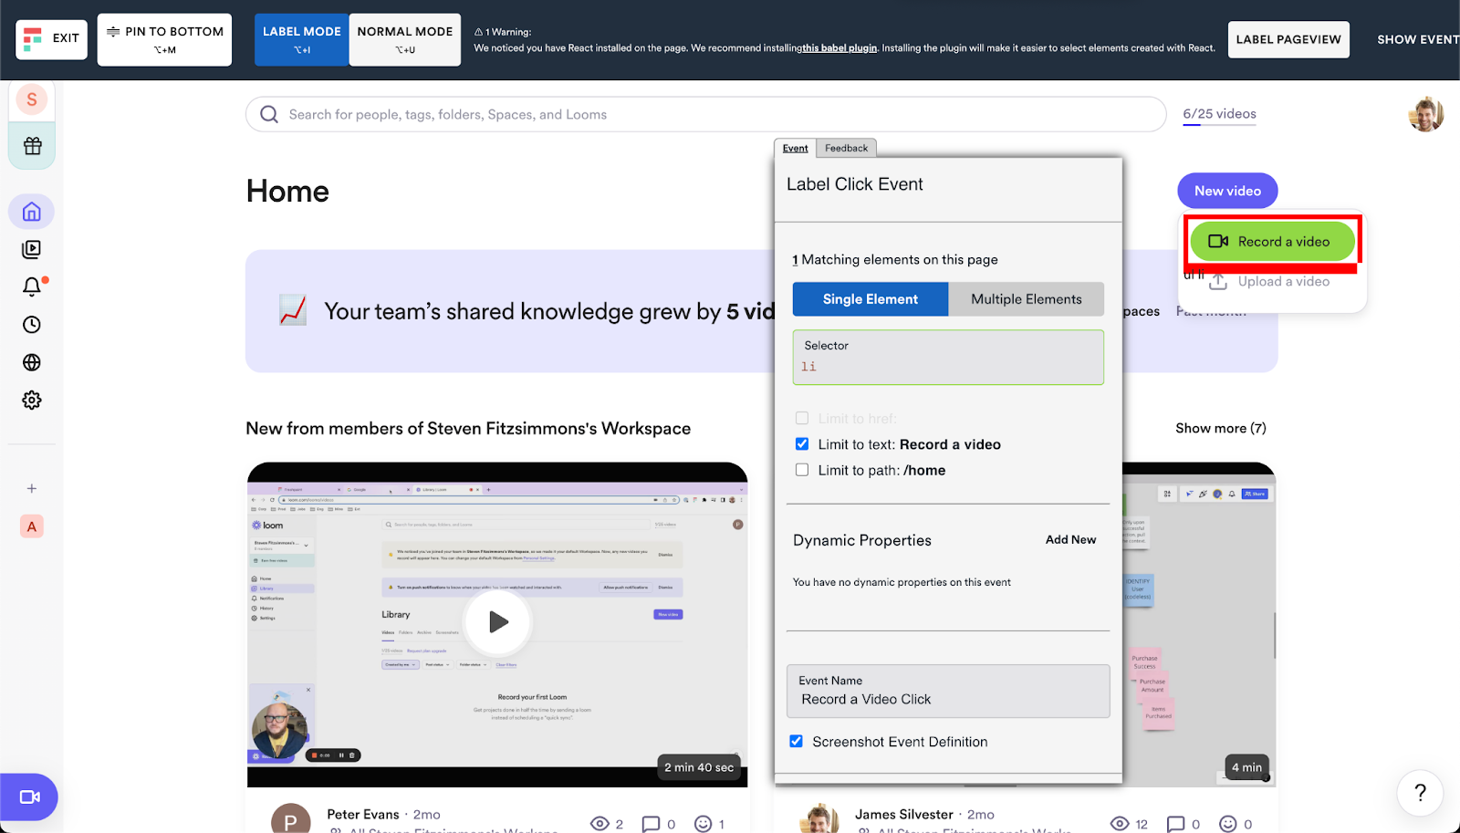Open Settings gear icon
The width and height of the screenshot is (1460, 833).
click(32, 401)
